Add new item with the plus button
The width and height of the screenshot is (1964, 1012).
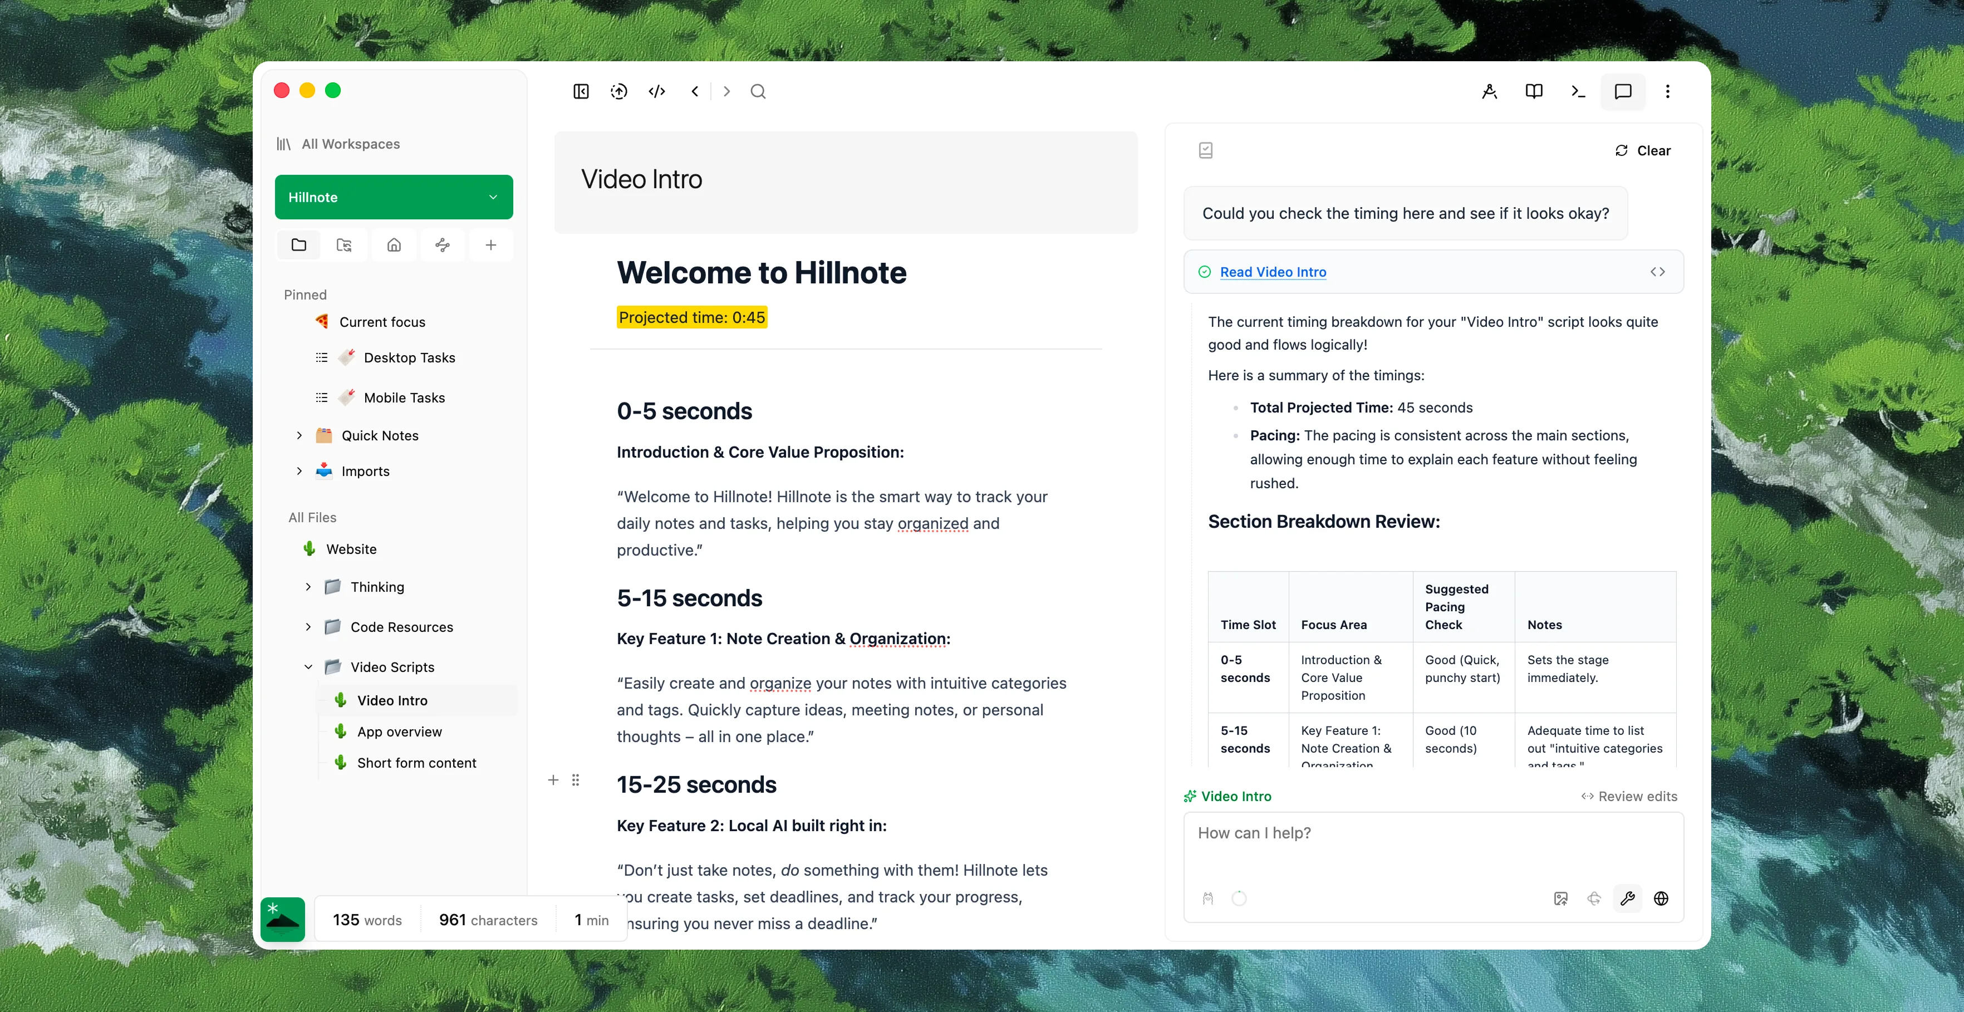[491, 245]
